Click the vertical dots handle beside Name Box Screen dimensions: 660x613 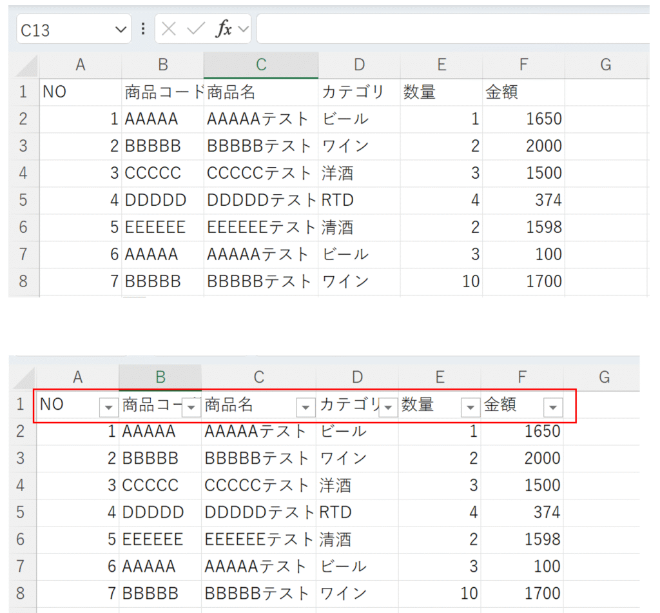(142, 29)
